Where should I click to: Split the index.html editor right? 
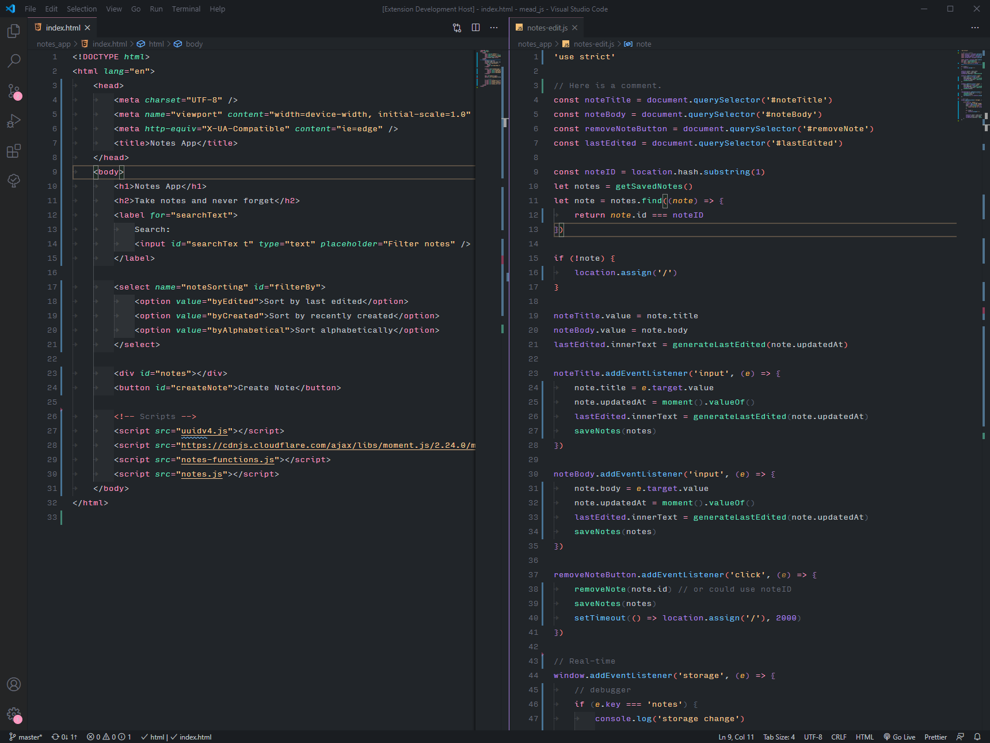[475, 28]
